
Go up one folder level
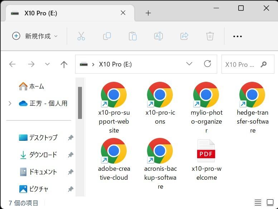[x=64, y=65]
